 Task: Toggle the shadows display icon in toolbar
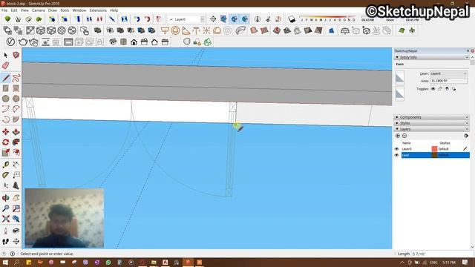point(292,19)
